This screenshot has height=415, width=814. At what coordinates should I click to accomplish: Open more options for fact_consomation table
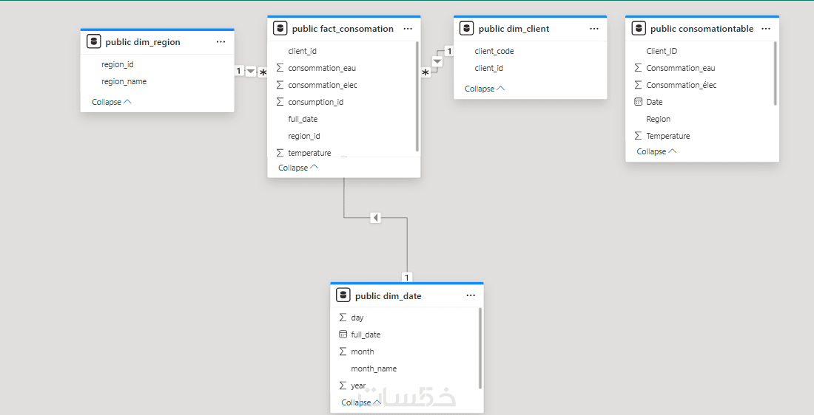tap(408, 29)
